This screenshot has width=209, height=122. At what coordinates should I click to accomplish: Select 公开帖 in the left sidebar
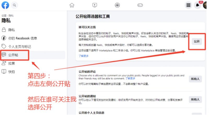tap(13, 55)
